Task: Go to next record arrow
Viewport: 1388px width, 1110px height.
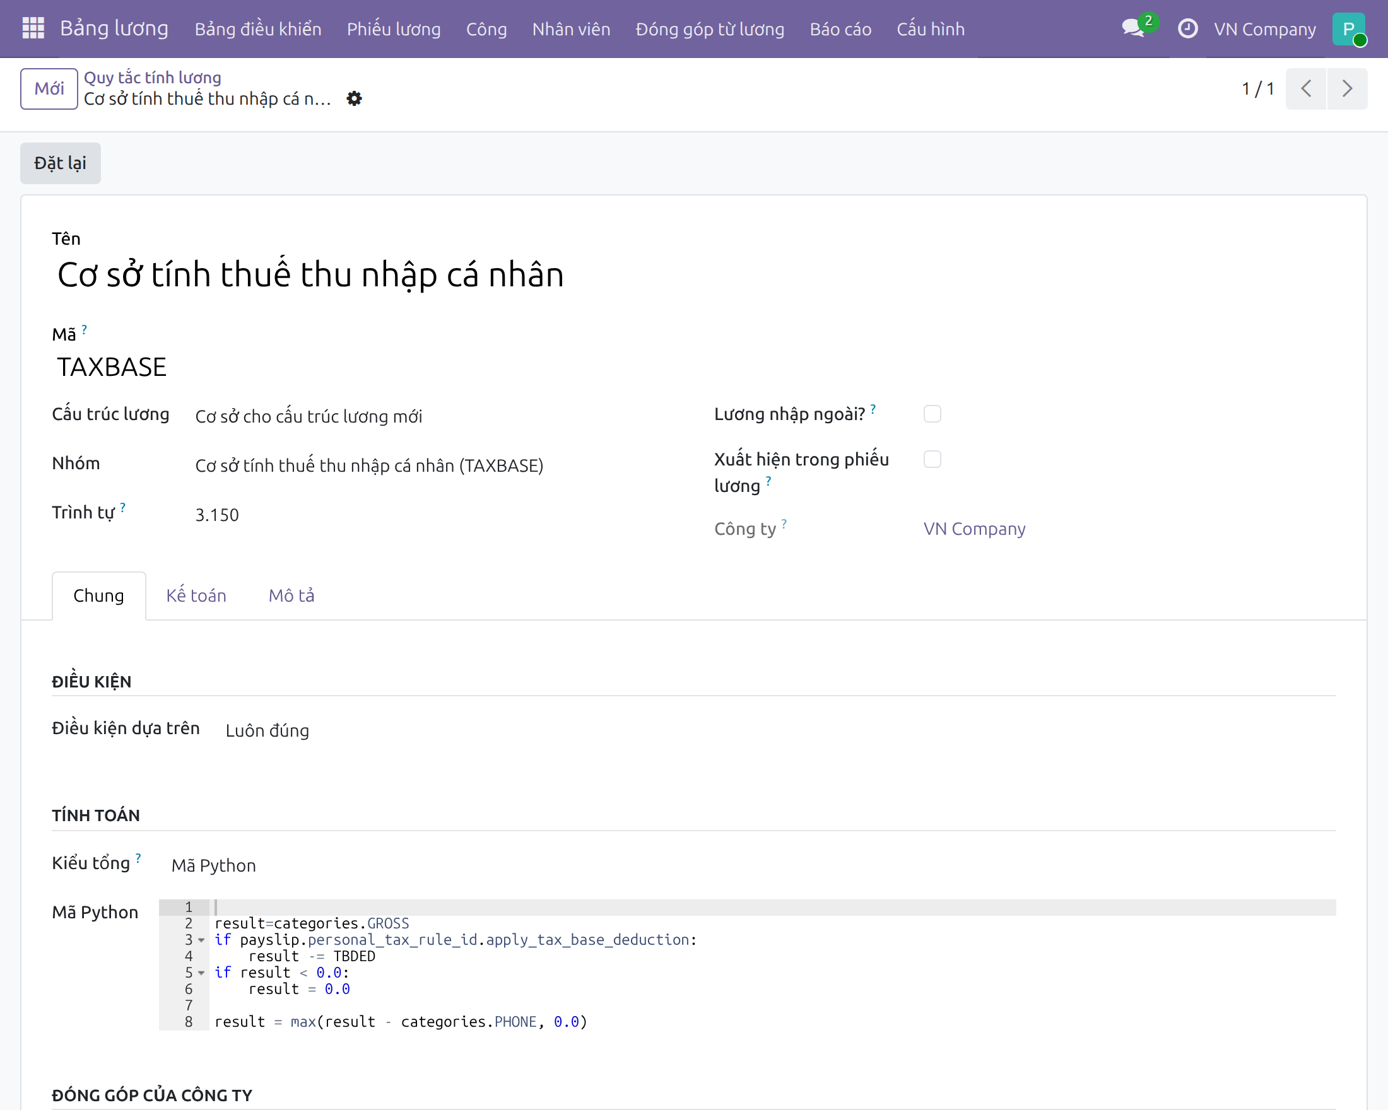Action: pyautogui.click(x=1347, y=88)
